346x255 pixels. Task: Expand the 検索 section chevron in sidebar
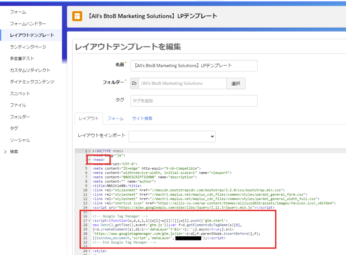tap(5, 152)
